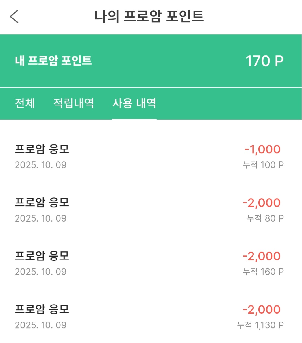
Task: Open the '적립내역' tab
Action: tap(73, 103)
